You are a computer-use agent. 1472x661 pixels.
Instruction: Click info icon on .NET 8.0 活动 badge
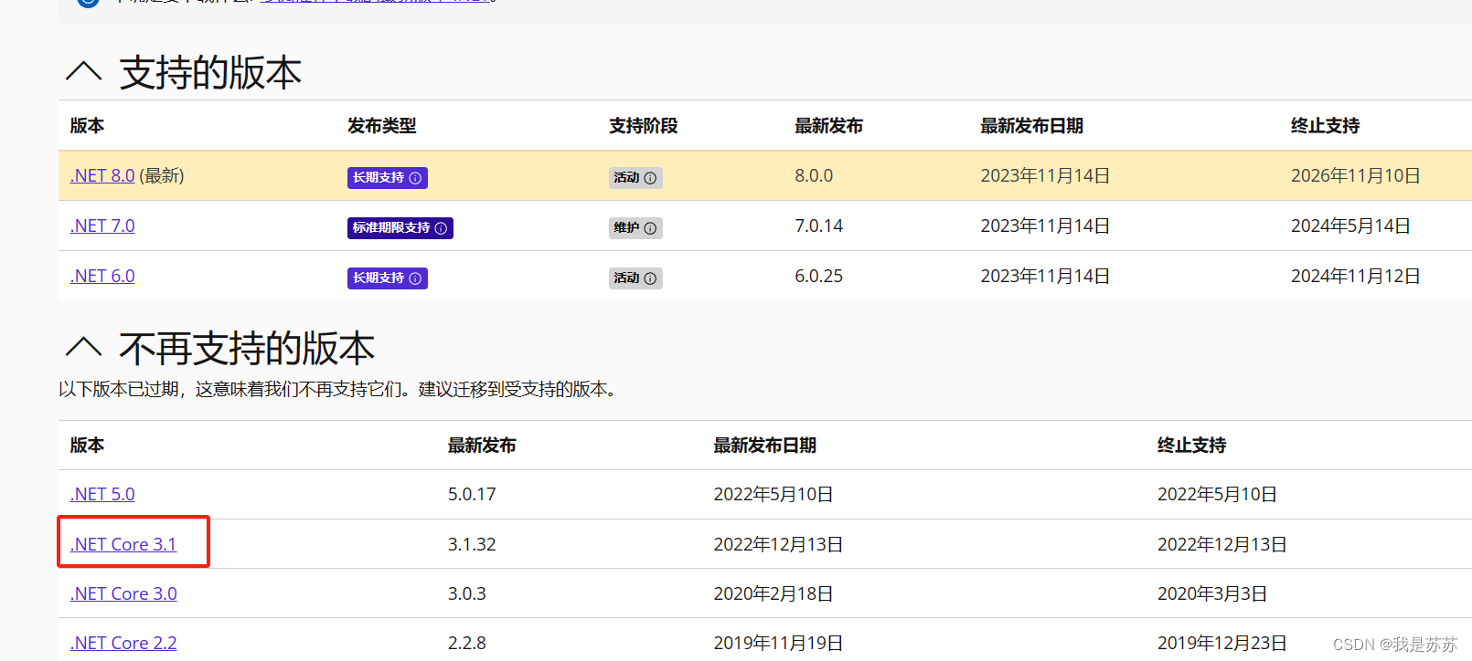pos(650,178)
